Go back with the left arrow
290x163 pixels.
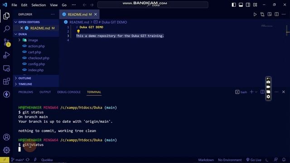point(85,5)
